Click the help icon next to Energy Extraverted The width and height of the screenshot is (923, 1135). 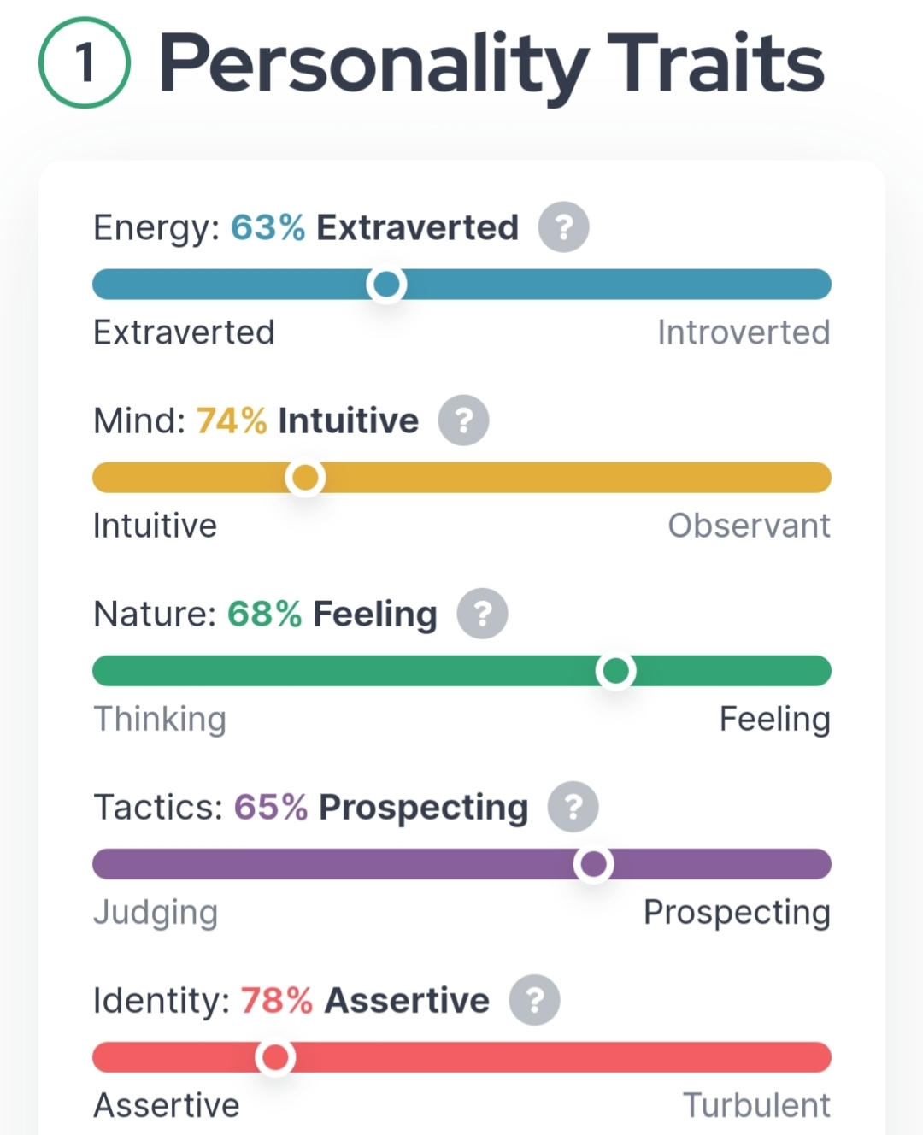(563, 227)
